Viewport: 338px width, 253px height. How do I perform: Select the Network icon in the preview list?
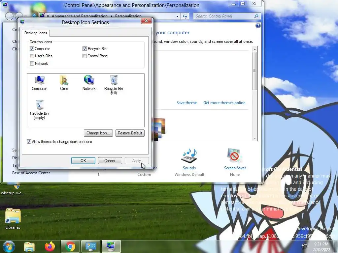[x=89, y=83]
